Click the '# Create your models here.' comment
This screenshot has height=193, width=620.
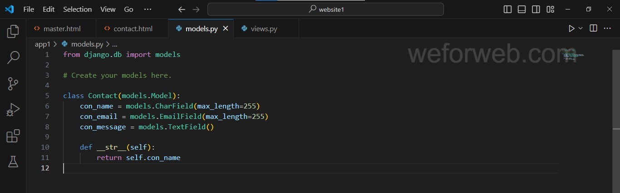pos(118,75)
